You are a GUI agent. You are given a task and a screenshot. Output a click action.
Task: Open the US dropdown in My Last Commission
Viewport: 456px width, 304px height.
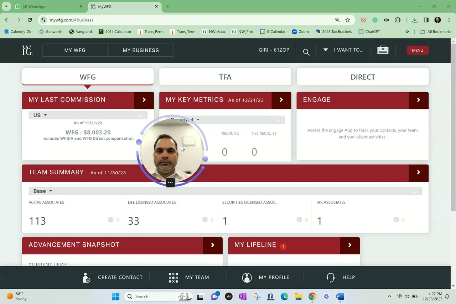click(x=88, y=115)
